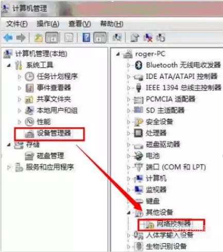
Task: Toggle the show/hide console tree icon
Action: (x=52, y=38)
